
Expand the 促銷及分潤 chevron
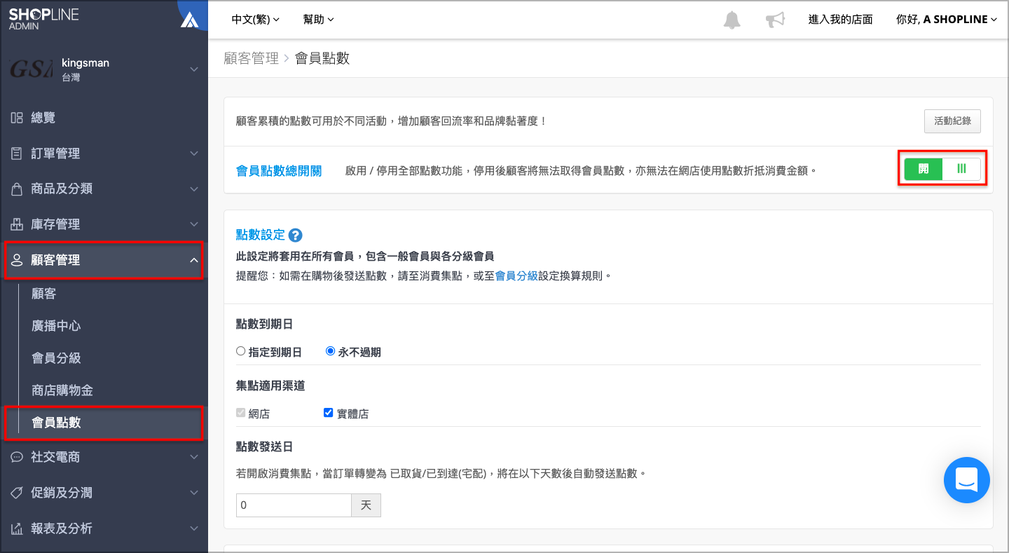click(x=194, y=493)
